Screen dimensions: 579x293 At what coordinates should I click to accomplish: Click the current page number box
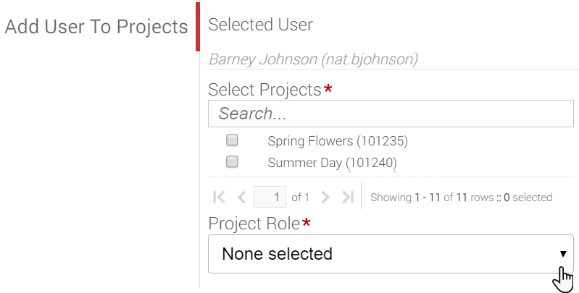[x=270, y=197]
